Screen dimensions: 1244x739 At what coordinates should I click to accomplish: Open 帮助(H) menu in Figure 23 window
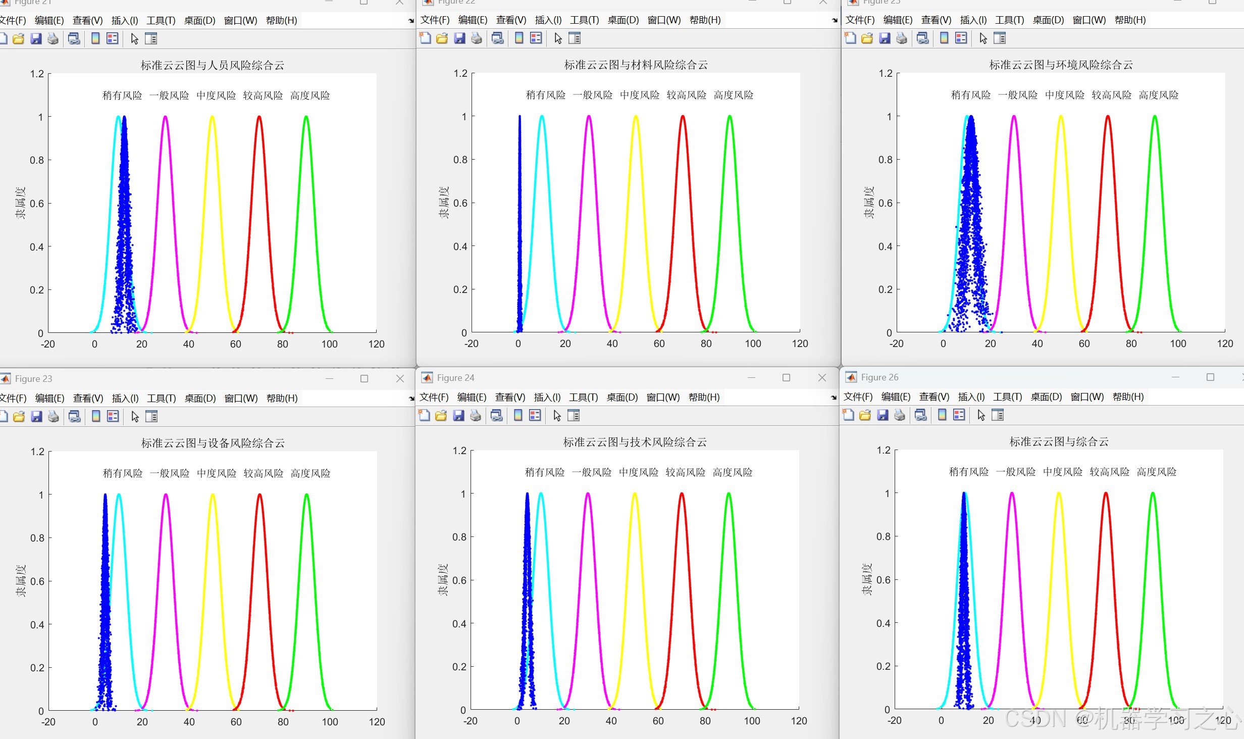point(282,398)
